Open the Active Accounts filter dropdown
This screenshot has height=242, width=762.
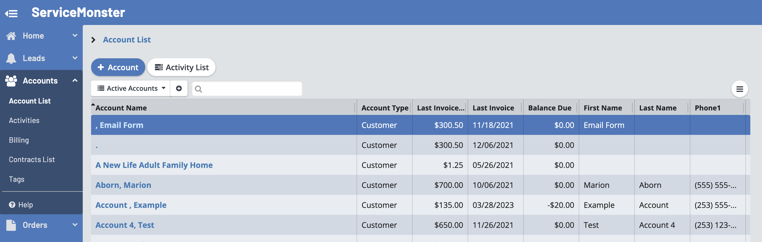tap(131, 88)
